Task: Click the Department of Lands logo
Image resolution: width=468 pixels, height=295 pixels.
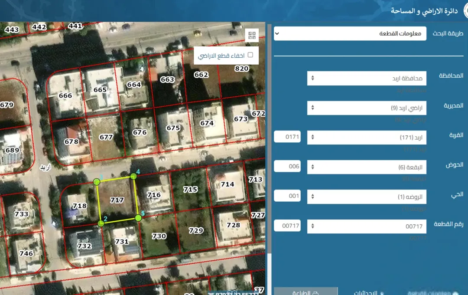Action: click(465, 11)
